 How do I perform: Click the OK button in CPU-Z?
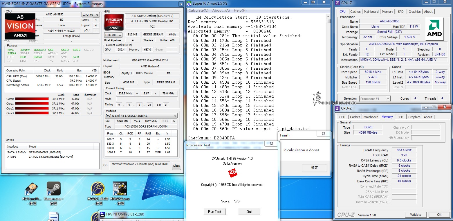coord(439,215)
